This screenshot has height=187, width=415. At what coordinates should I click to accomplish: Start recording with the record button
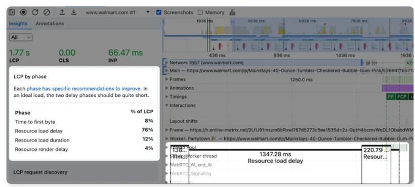24,13
